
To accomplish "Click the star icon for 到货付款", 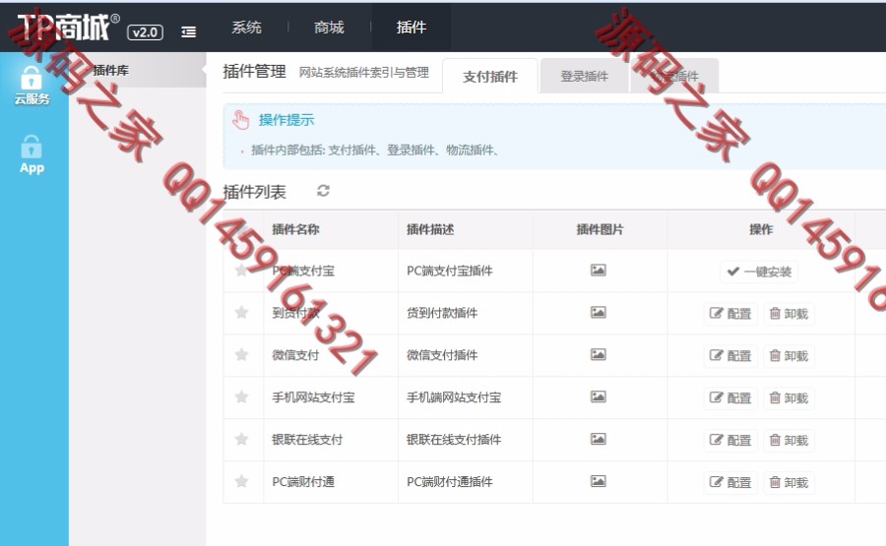I will [x=241, y=312].
